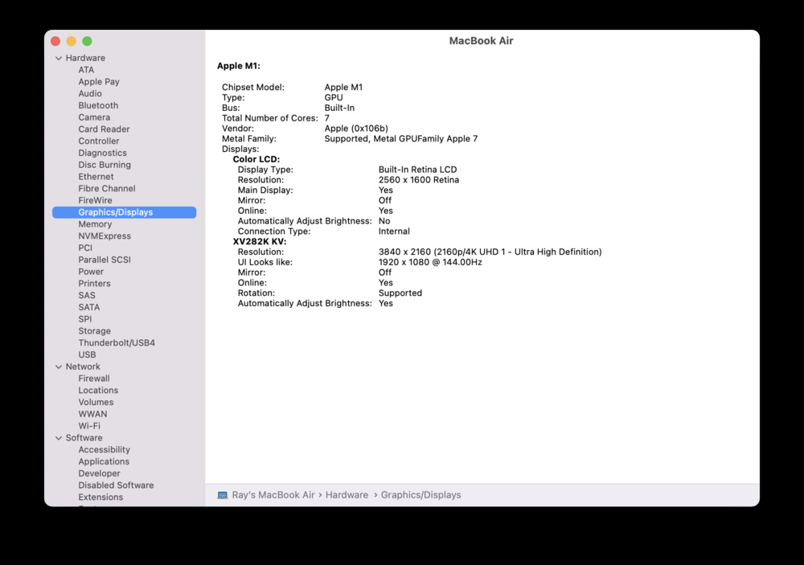Select NVMExpress in the sidebar
This screenshot has width=804, height=565.
(x=105, y=236)
